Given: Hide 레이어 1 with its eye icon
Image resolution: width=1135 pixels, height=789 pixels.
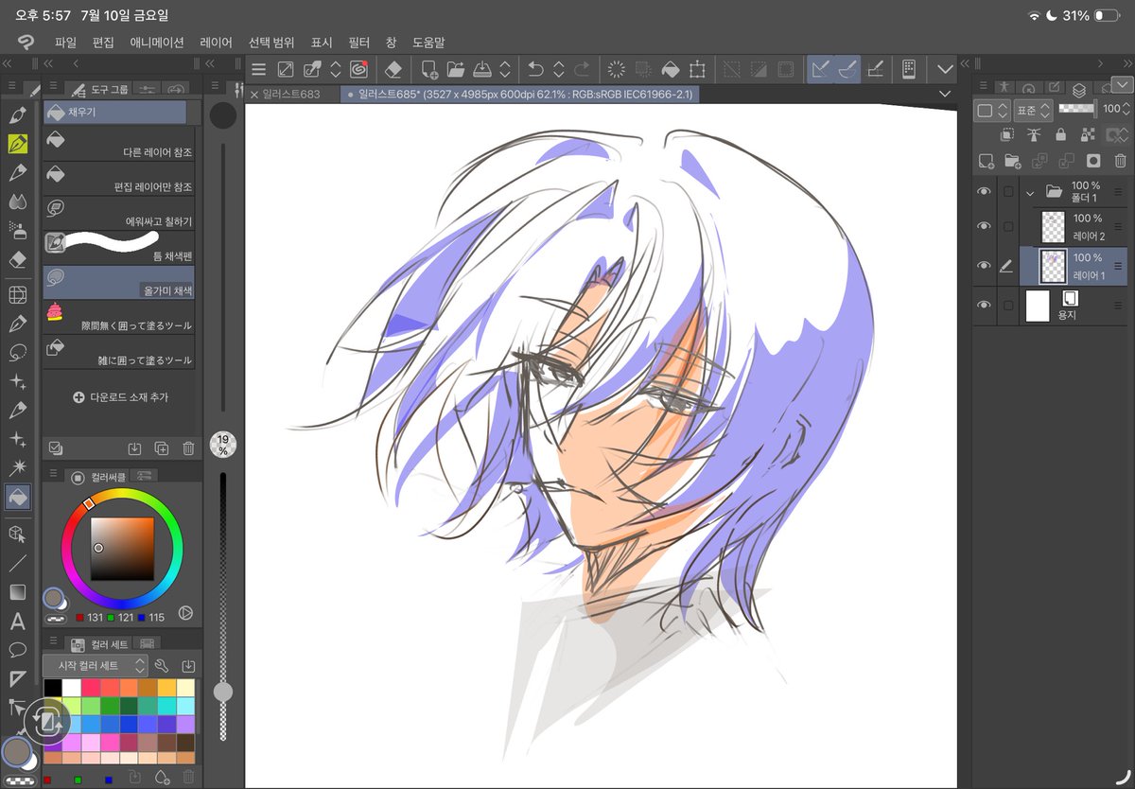Looking at the screenshot, I should 984,266.
